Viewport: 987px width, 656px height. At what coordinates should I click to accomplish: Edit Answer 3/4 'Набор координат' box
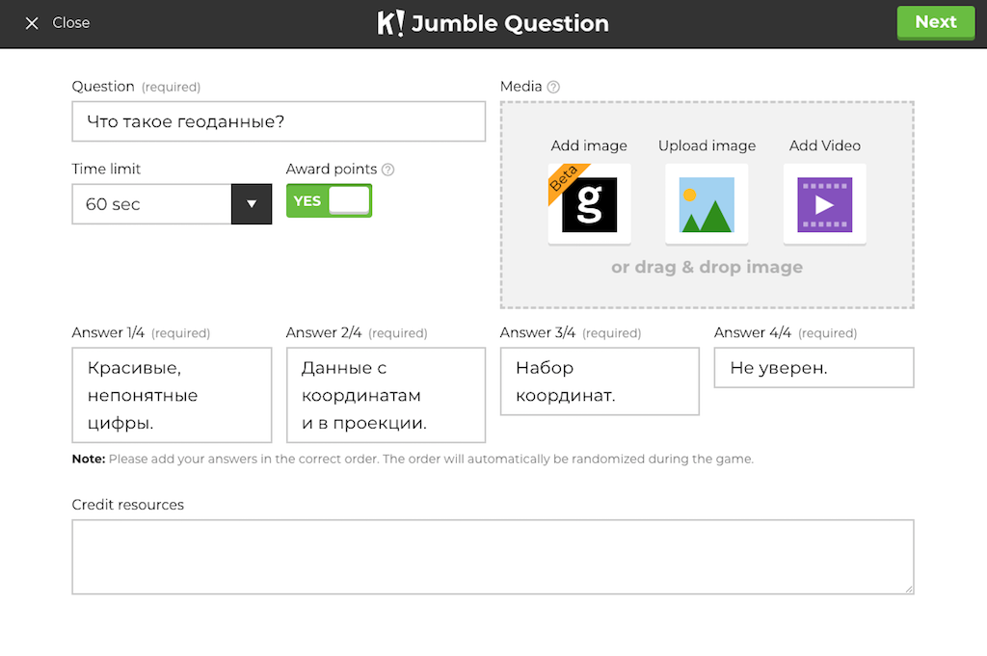click(600, 381)
